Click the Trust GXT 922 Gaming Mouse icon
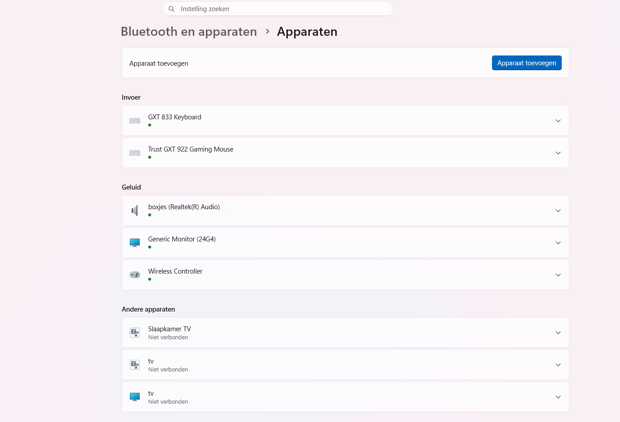 coord(135,153)
